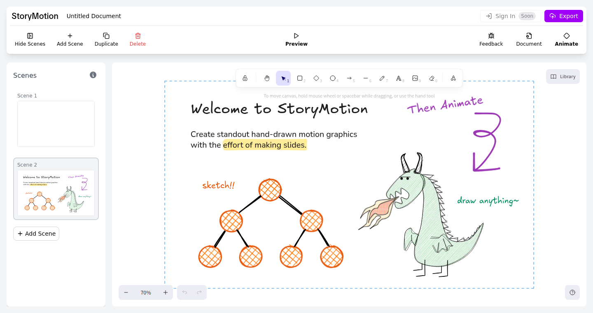
Task: Select the green 'draw anything~' text
Action: pos(488,201)
